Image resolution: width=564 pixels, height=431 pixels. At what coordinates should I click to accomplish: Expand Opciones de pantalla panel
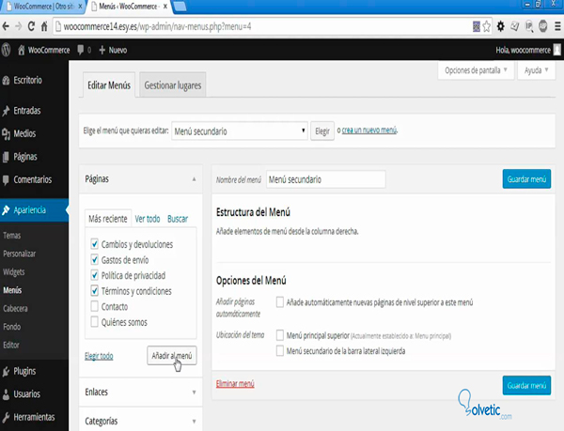pyautogui.click(x=476, y=70)
